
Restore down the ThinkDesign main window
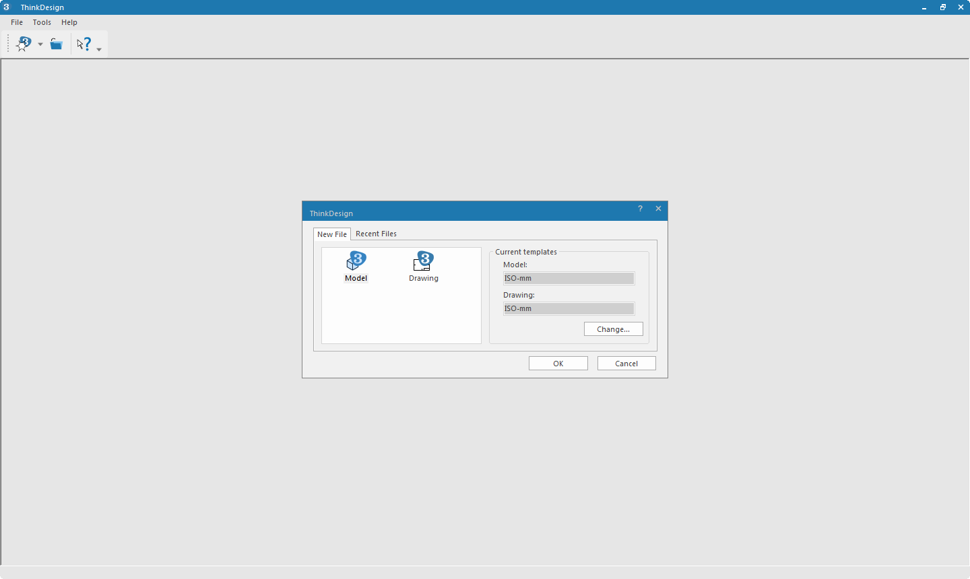pyautogui.click(x=943, y=7)
